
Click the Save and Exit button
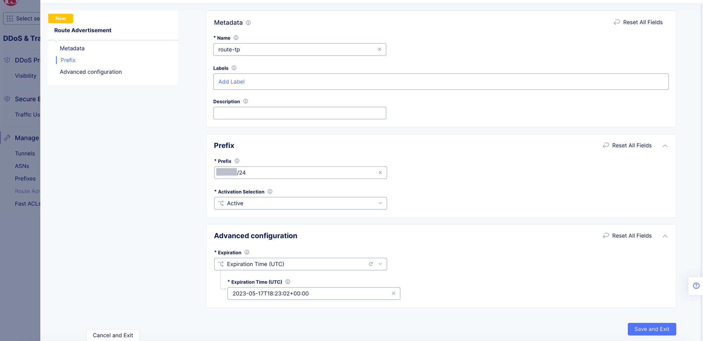pyautogui.click(x=652, y=329)
